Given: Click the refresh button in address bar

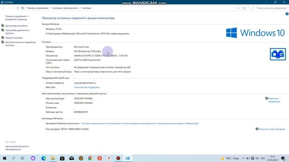Looking at the screenshot, I should pyautogui.click(x=244, y=8).
